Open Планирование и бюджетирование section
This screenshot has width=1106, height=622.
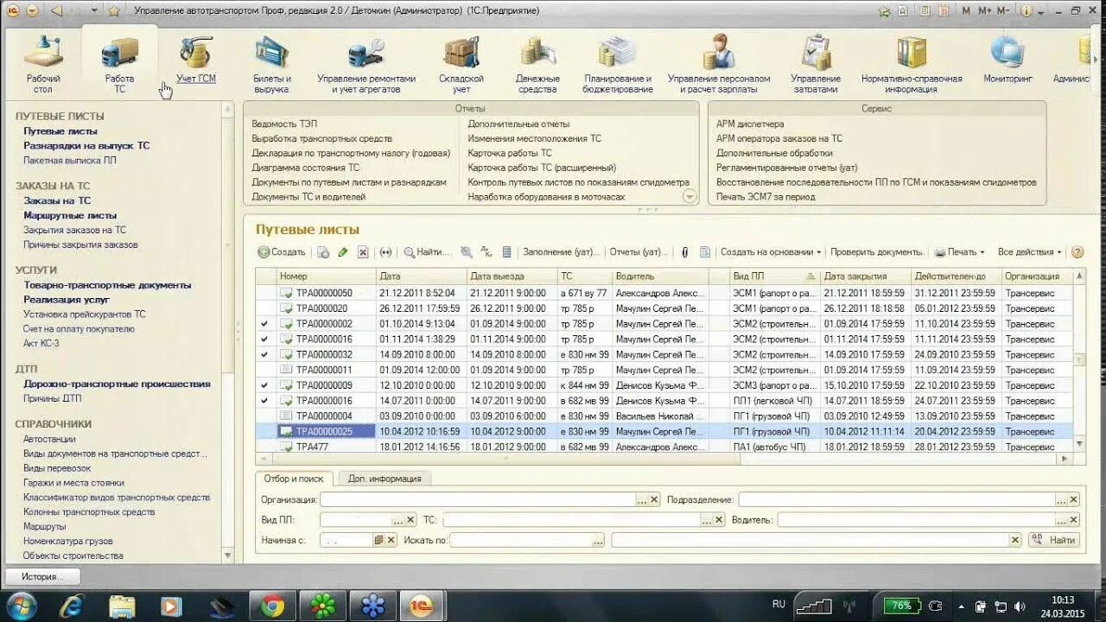click(x=617, y=65)
